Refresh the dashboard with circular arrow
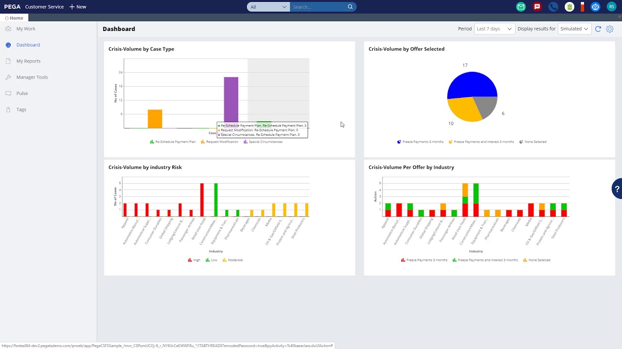Image resolution: width=622 pixels, height=349 pixels. point(598,29)
